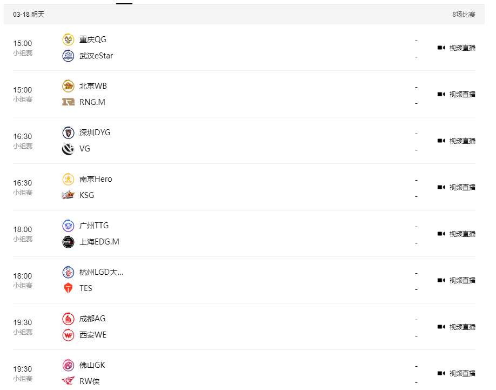496x390 pixels.
Task: Select the RNG.M team logo icon
Action: coord(68,102)
